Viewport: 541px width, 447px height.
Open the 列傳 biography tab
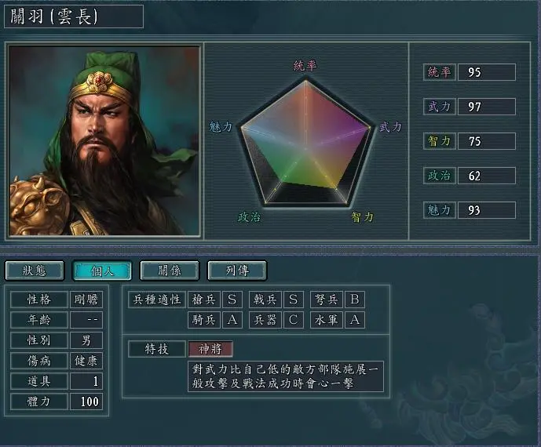pos(237,271)
